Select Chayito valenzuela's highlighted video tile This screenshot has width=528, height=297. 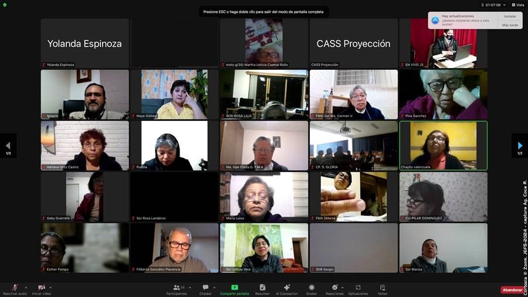(443, 146)
